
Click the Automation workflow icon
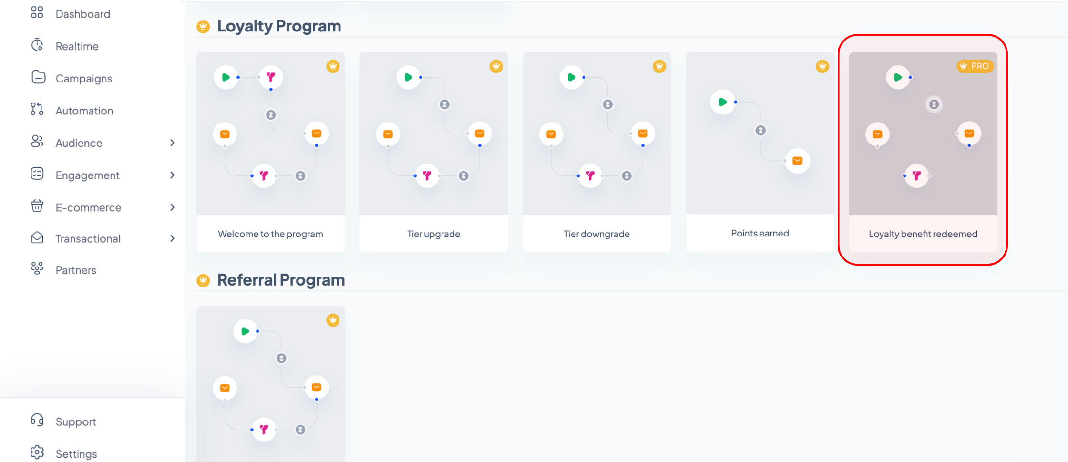click(x=37, y=109)
